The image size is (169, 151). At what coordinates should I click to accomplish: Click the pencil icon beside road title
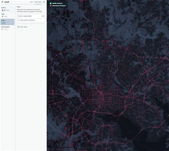2,2
